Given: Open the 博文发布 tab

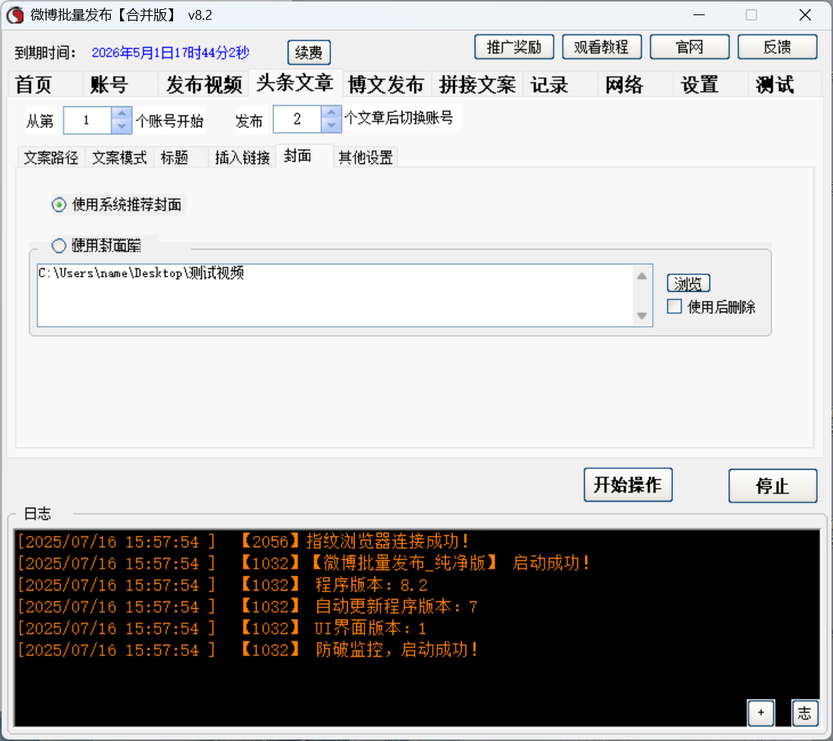Looking at the screenshot, I should pyautogui.click(x=386, y=84).
